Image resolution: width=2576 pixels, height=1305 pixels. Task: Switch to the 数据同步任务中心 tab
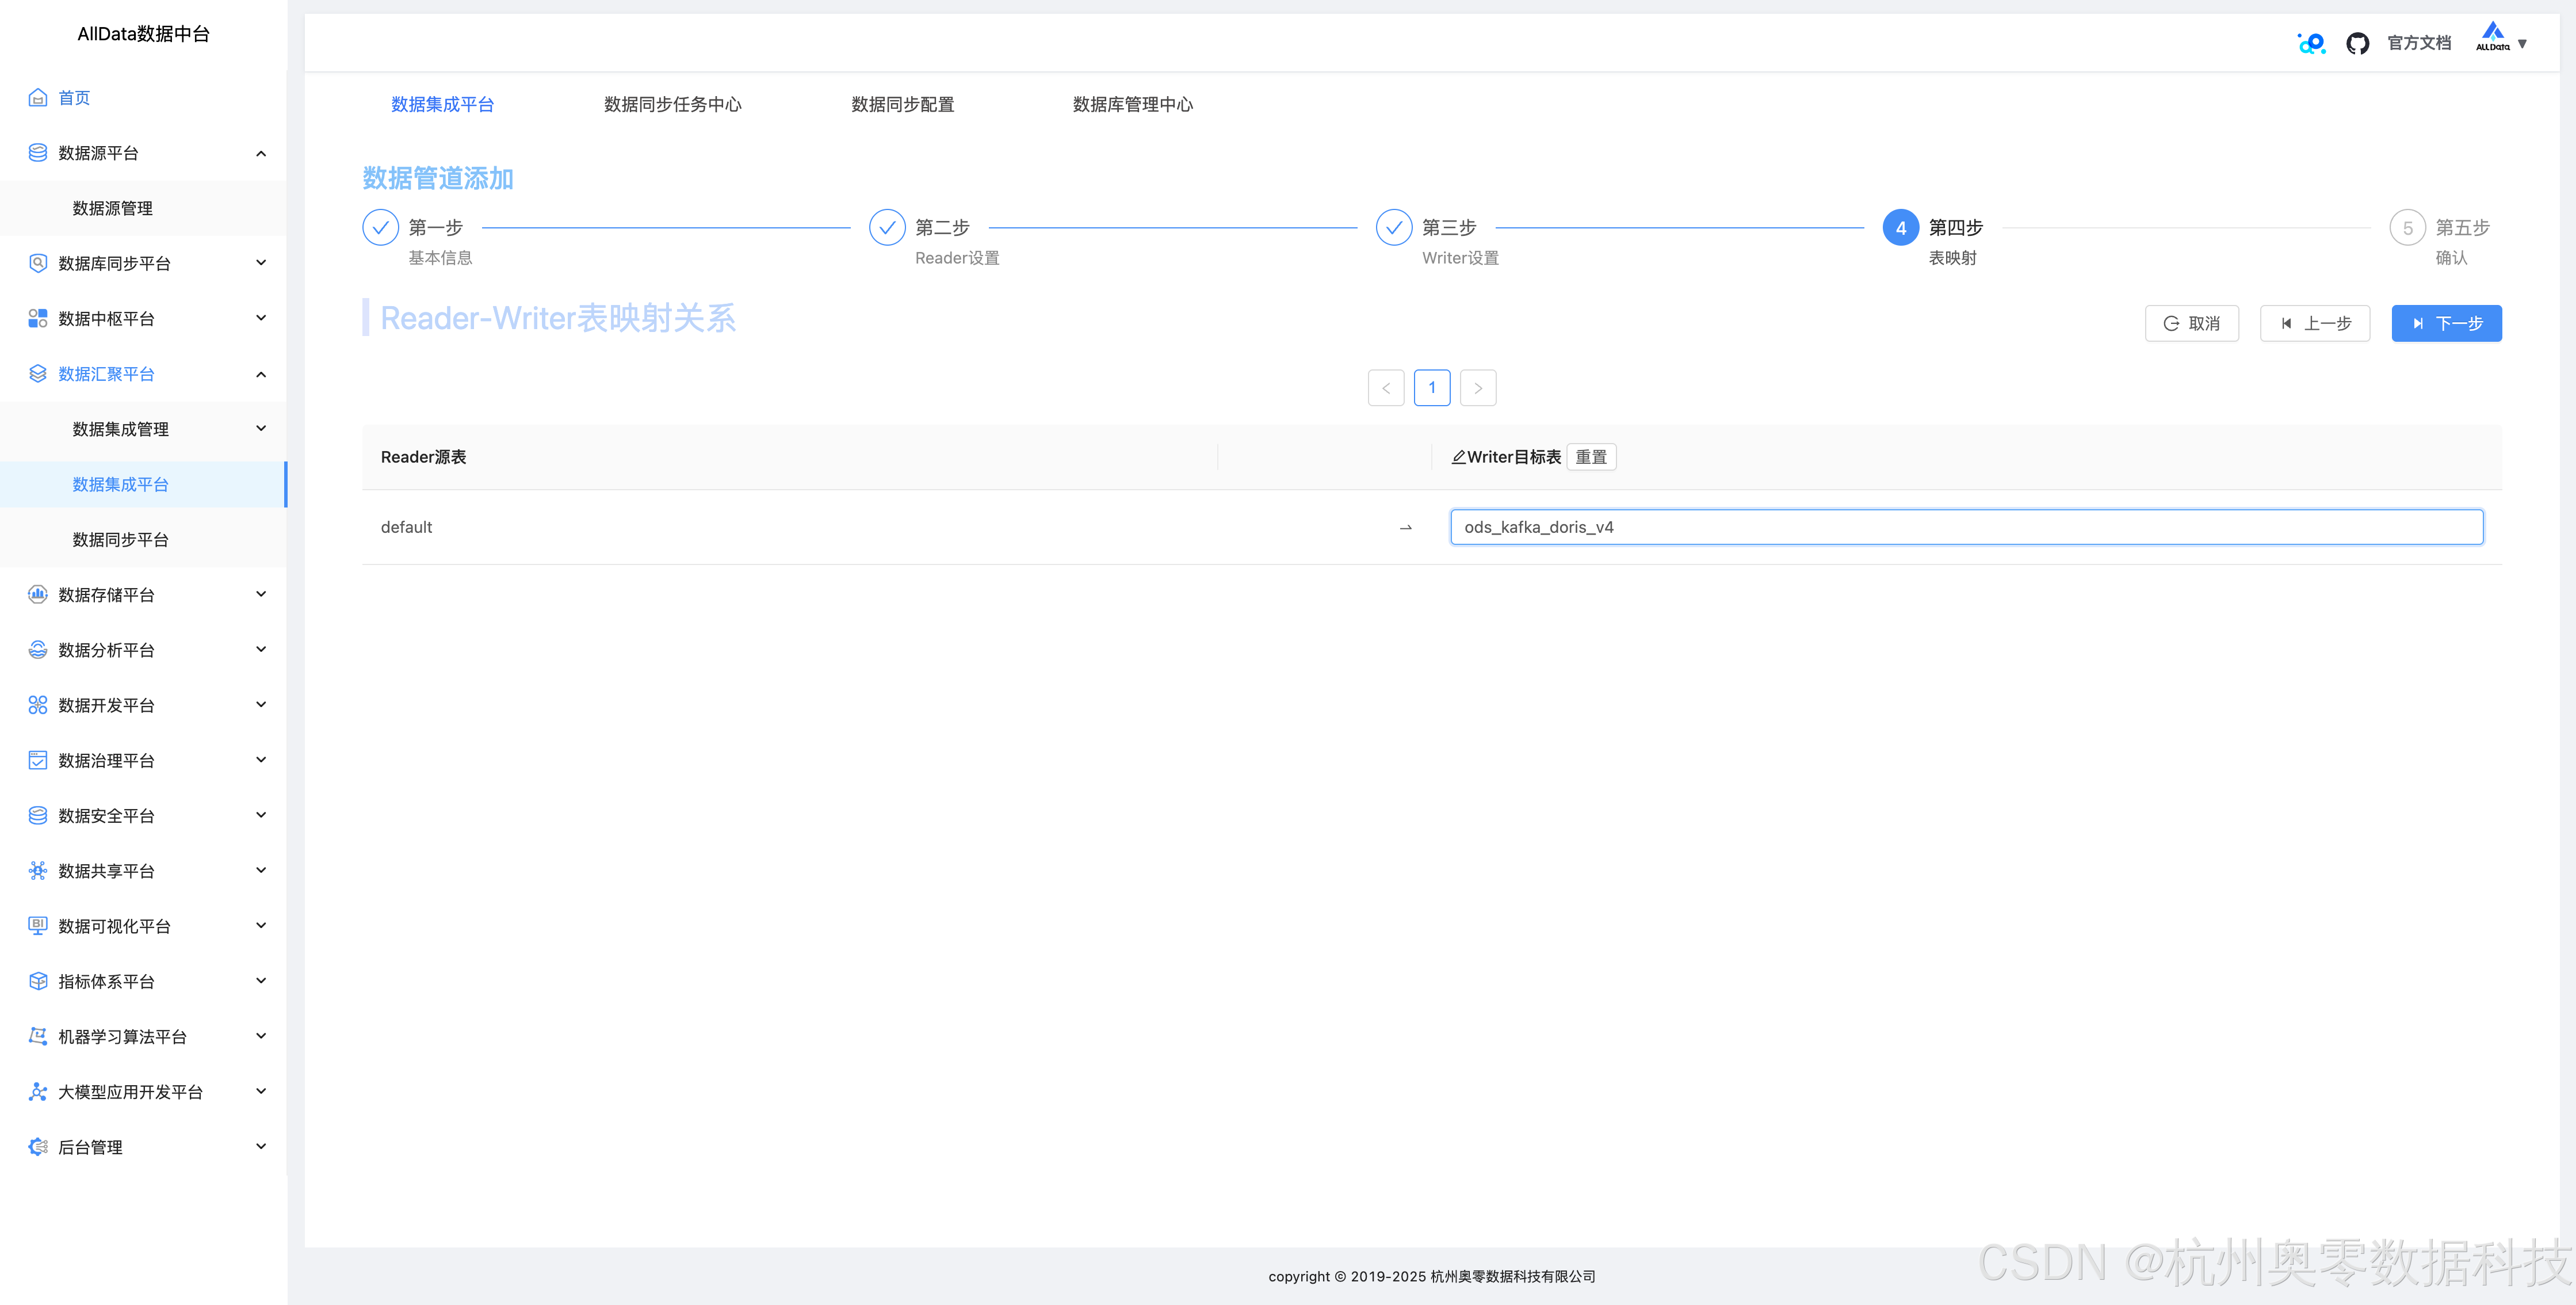[672, 104]
